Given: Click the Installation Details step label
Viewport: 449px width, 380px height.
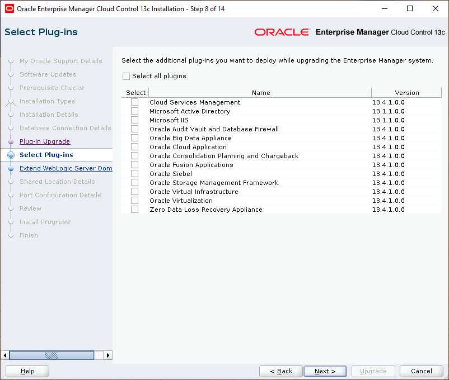Looking at the screenshot, I should click(49, 115).
